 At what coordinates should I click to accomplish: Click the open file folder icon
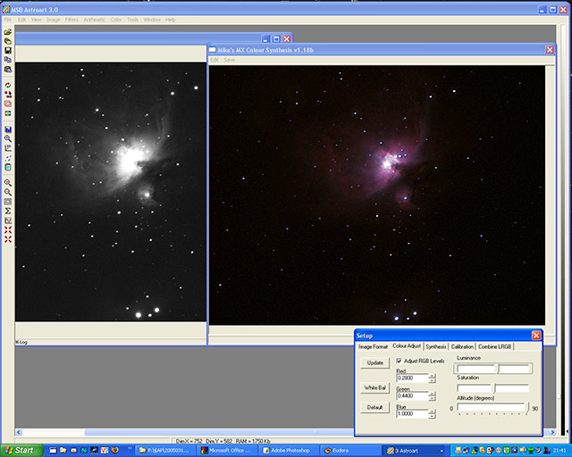(8, 31)
